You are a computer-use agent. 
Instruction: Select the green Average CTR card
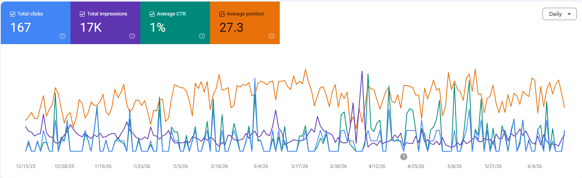[x=175, y=23]
